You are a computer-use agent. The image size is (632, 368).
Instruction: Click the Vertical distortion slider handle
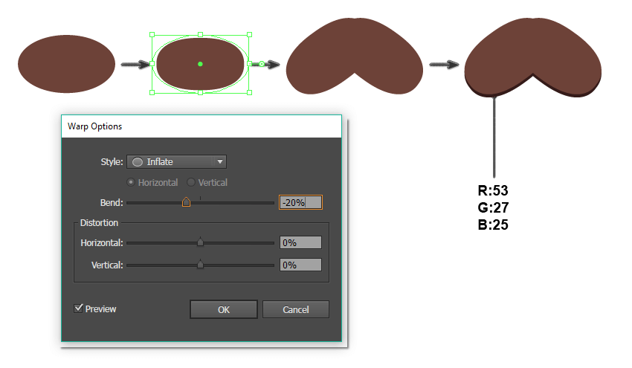pyautogui.click(x=200, y=264)
